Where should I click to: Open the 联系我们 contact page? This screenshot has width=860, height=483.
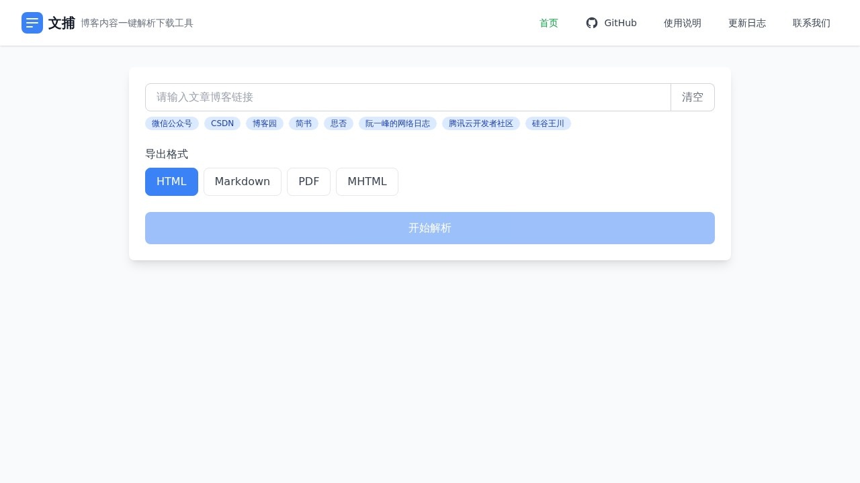[x=812, y=23]
